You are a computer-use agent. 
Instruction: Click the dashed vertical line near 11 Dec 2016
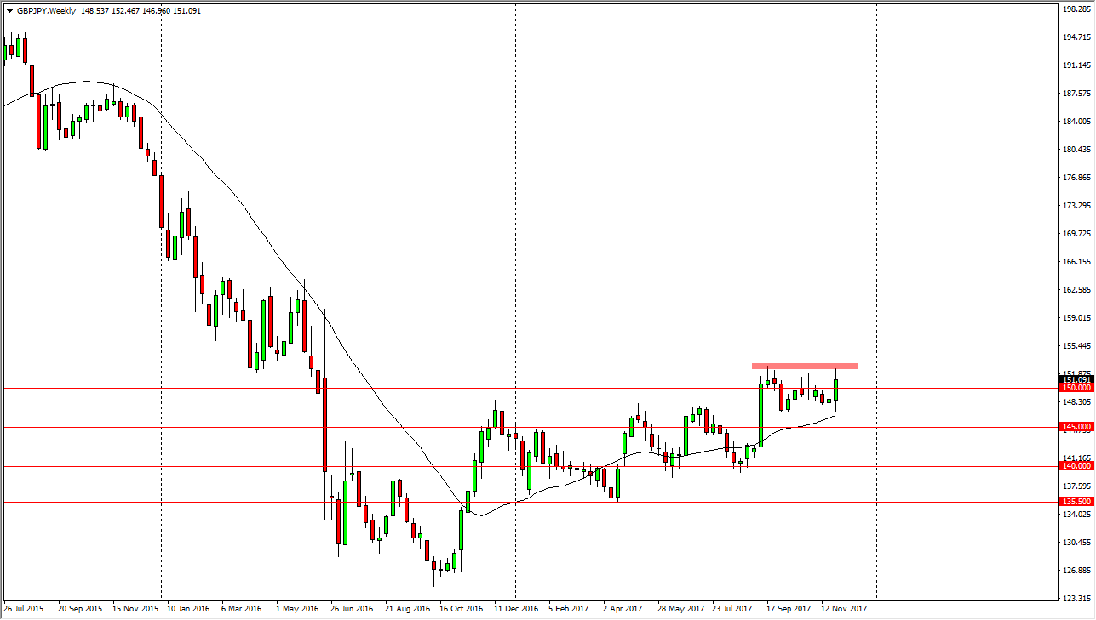tap(515, 255)
